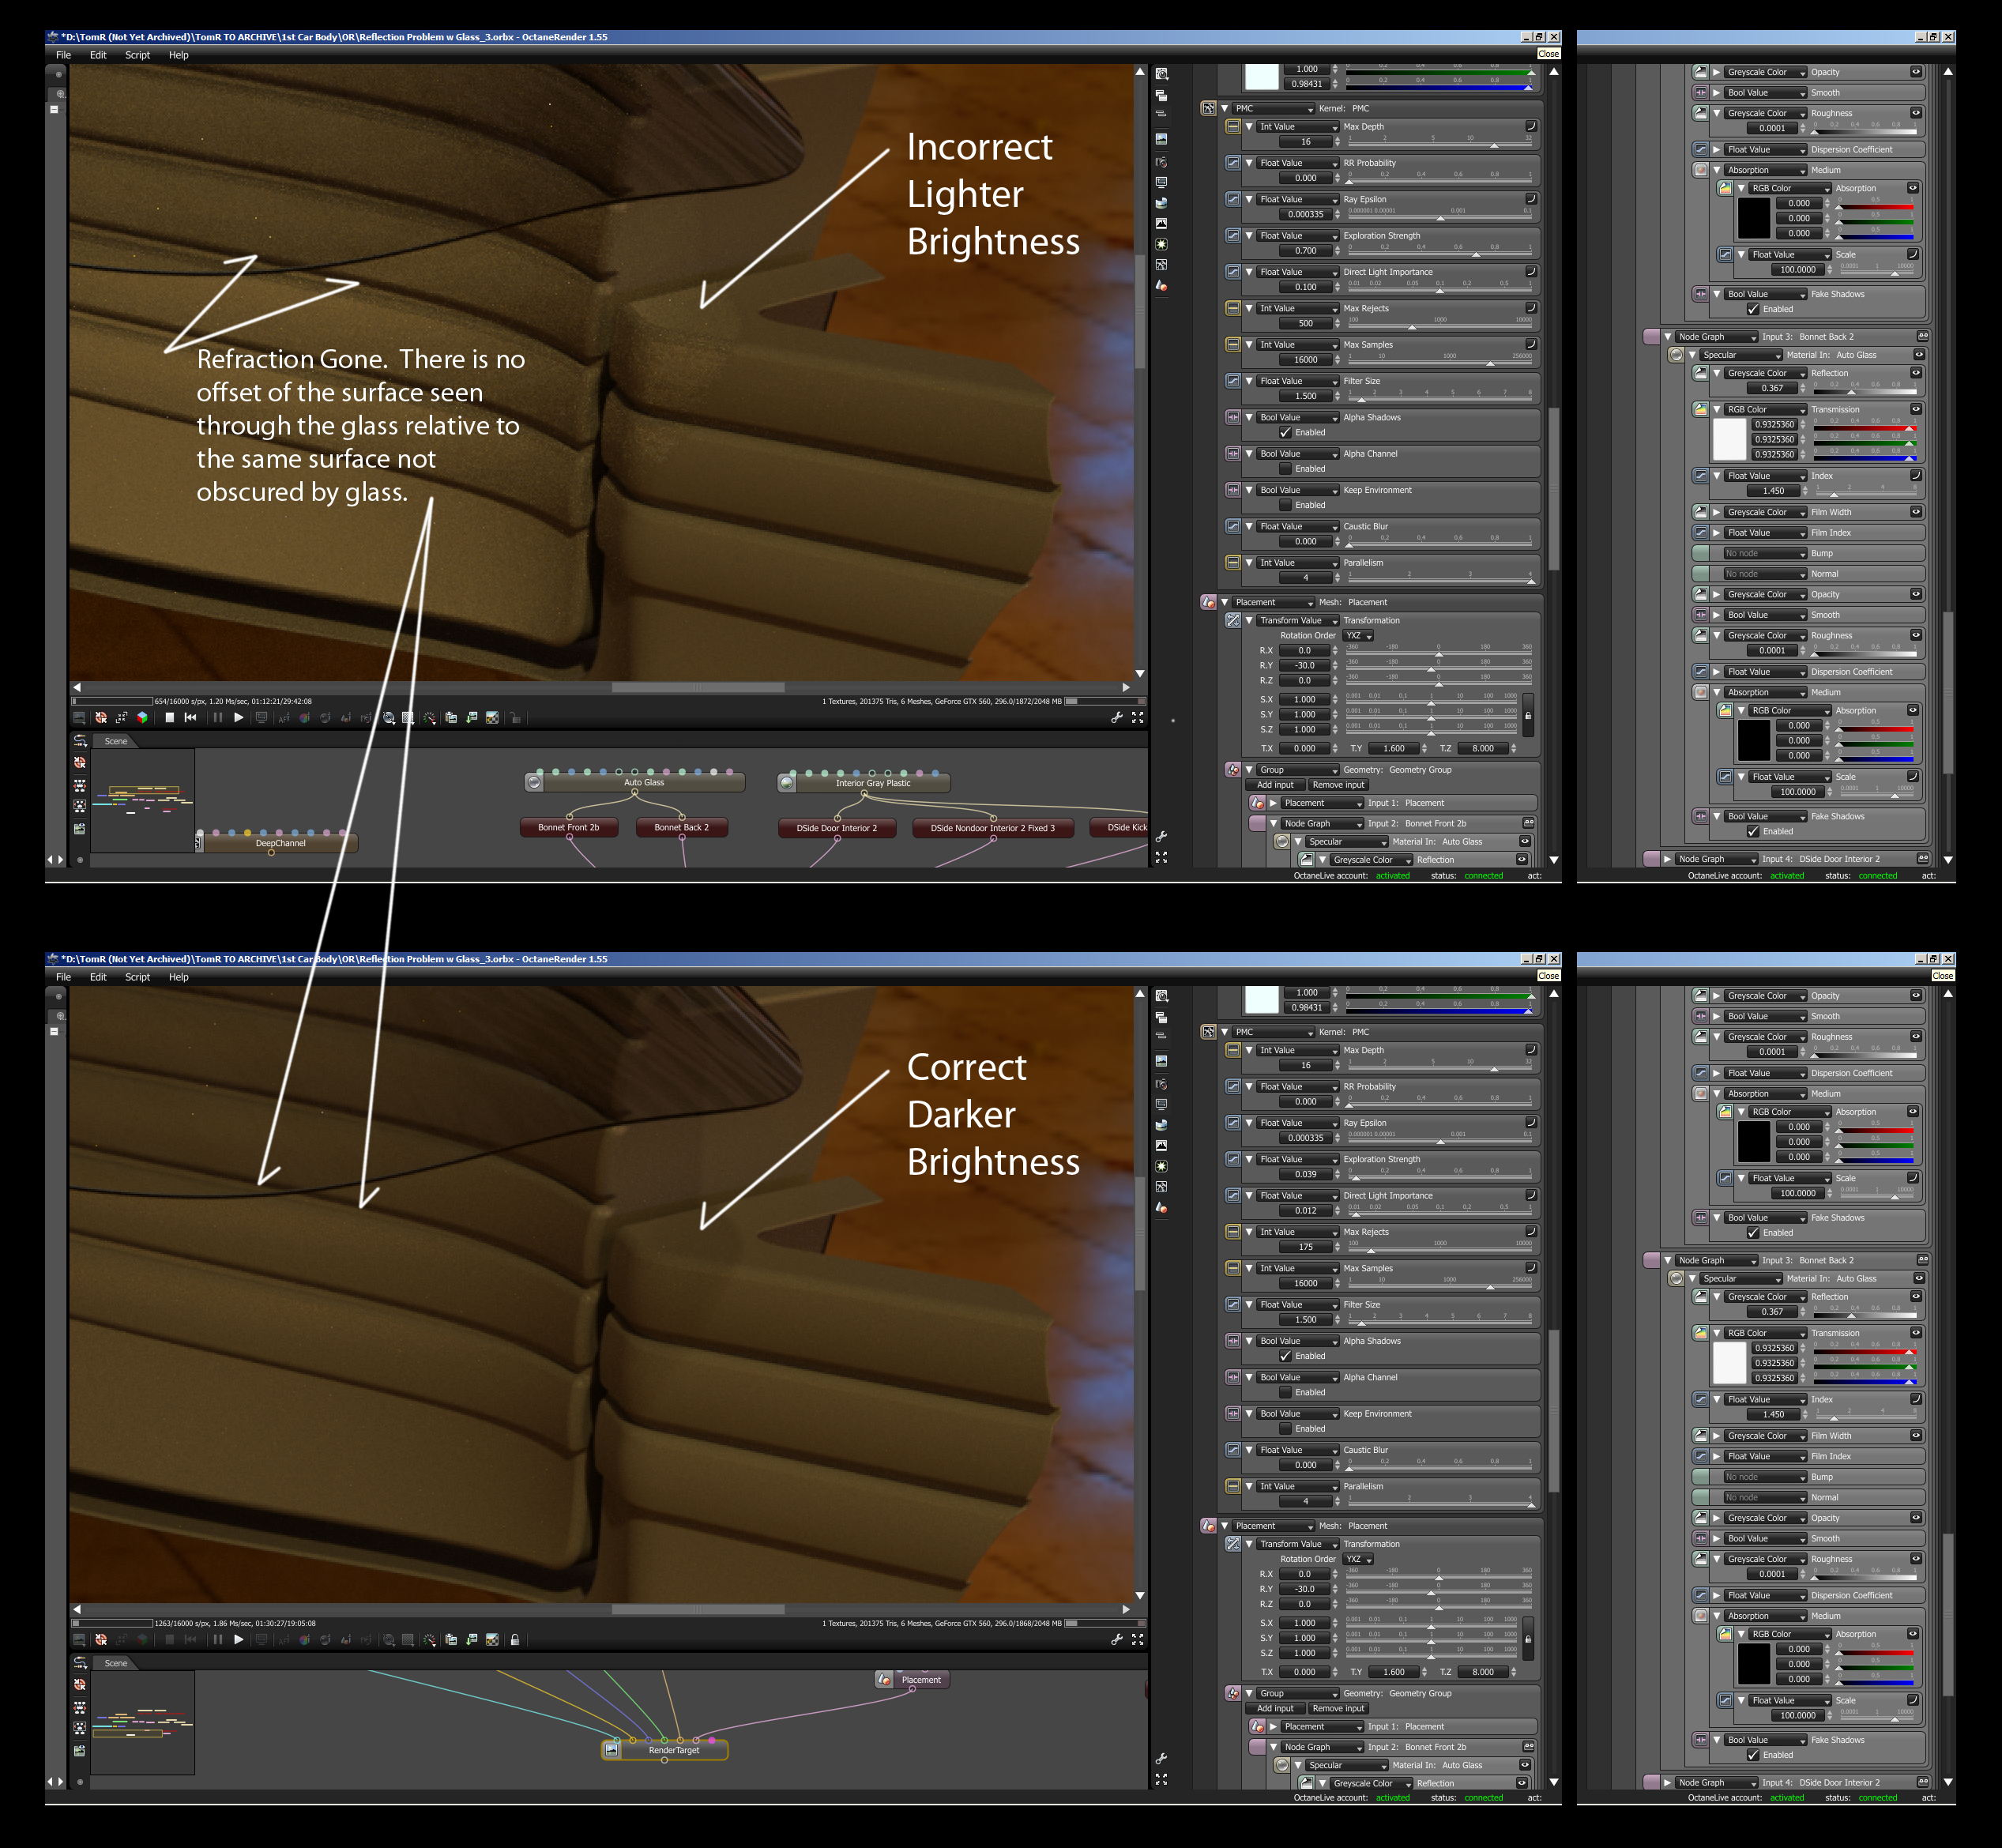Viewport: 2002px width, 1848px height.
Task: Click the Placement node icon in node graph
Action: tap(884, 1680)
